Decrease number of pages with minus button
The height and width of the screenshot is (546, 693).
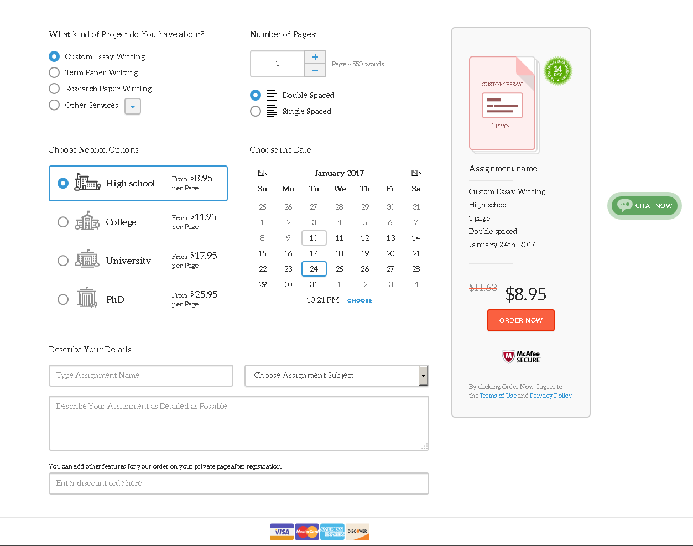click(315, 70)
